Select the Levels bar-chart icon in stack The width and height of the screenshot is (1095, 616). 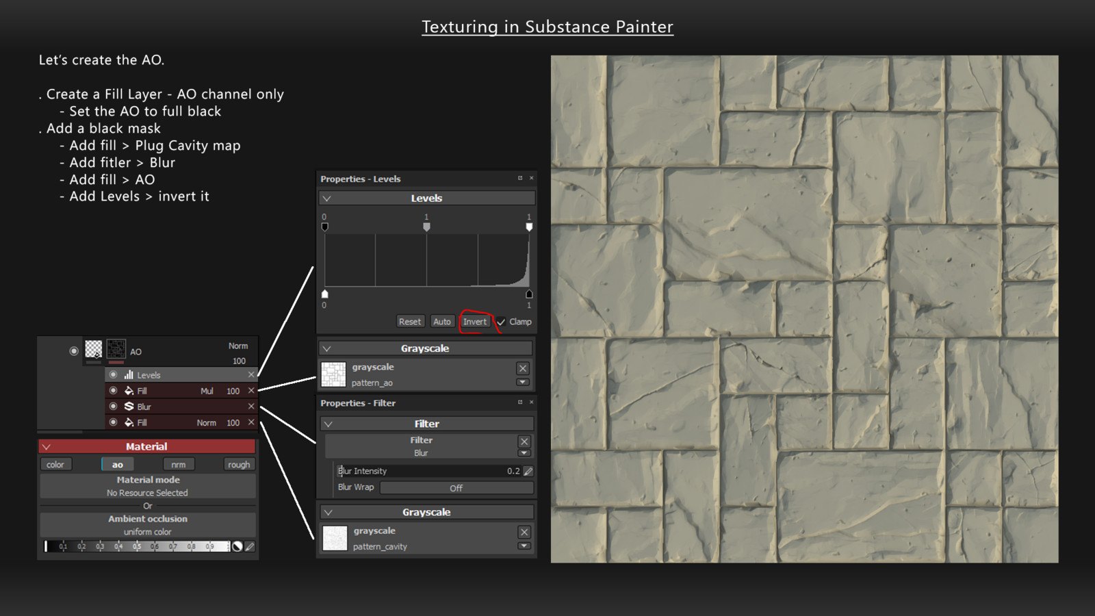(x=129, y=375)
